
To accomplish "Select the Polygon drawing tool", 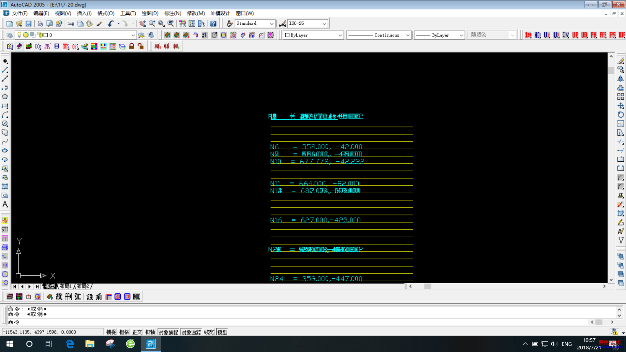I will [5, 97].
